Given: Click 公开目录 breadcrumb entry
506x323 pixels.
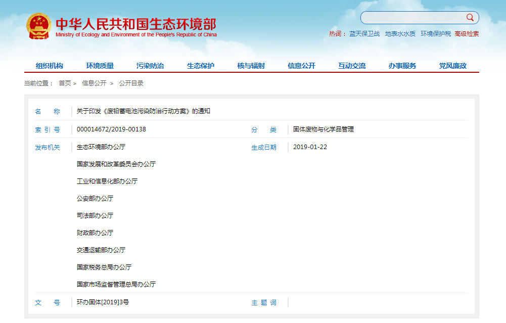Looking at the screenshot, I should point(131,83).
